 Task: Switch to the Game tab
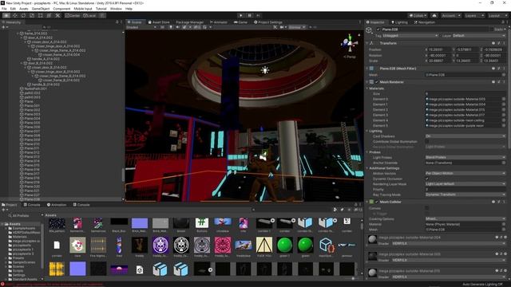pyautogui.click(x=240, y=22)
